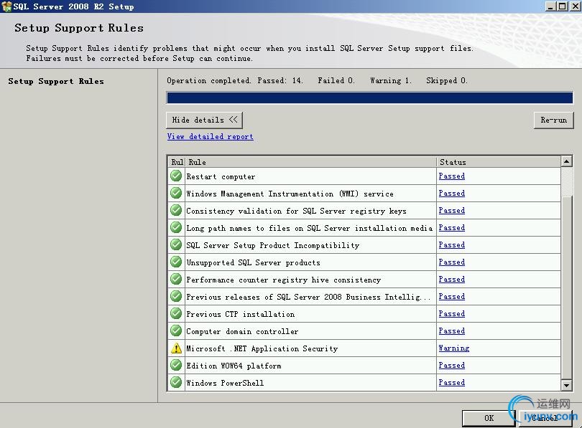
Task: Select the Windows PowerShell rule text
Action: (225, 383)
